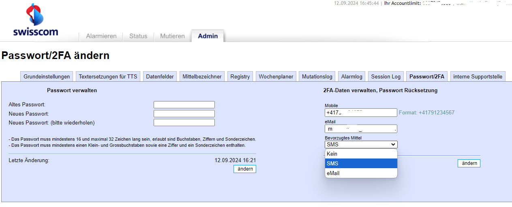Choose the SMS option in list

tap(361, 164)
